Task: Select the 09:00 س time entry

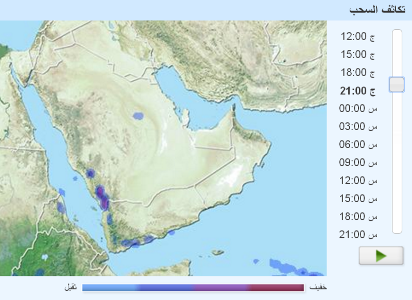Action: (x=358, y=163)
